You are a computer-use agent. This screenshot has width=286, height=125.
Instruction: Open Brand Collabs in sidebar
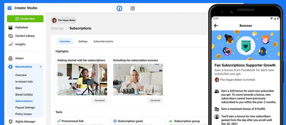click(24, 95)
